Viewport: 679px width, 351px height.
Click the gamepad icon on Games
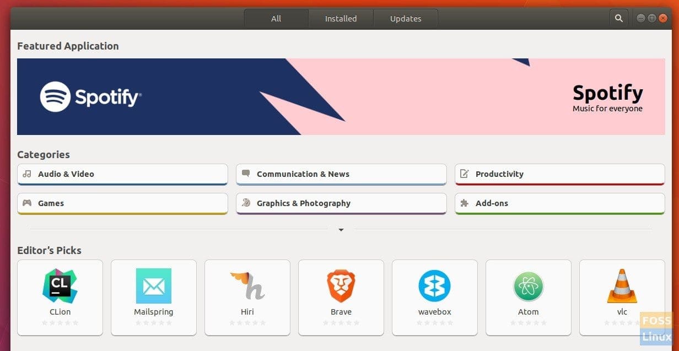pos(26,203)
